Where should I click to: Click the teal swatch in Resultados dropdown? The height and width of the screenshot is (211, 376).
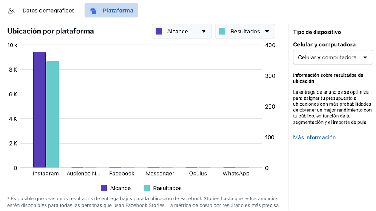[222, 31]
